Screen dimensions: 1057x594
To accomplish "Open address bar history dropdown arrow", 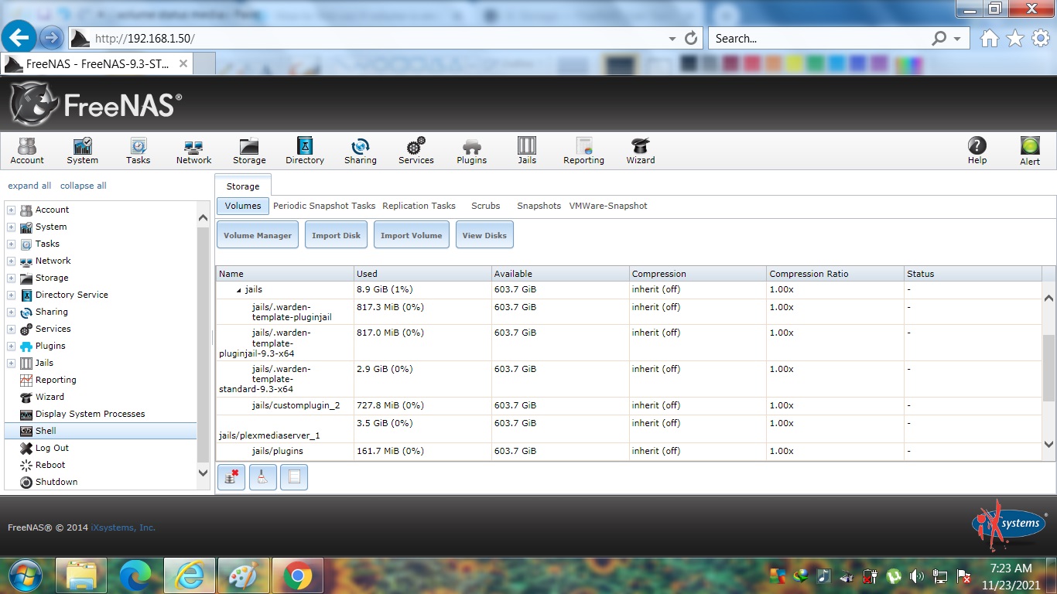I will click(672, 38).
